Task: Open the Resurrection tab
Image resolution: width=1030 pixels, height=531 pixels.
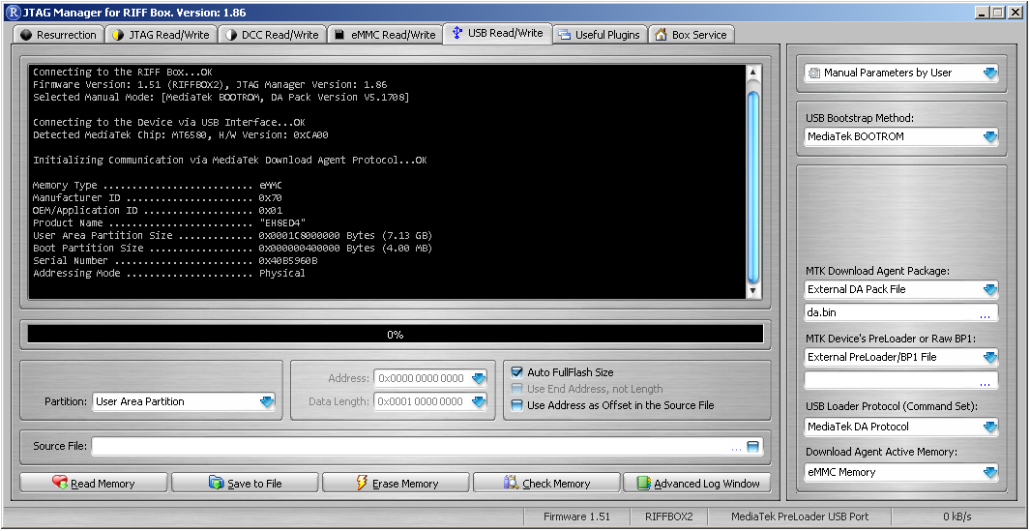Action: point(59,35)
